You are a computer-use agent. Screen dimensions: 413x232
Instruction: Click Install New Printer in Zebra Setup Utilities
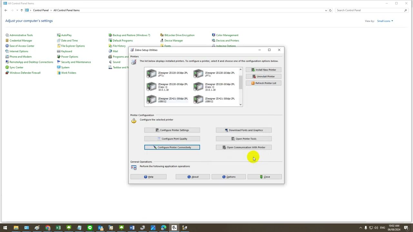click(x=263, y=70)
